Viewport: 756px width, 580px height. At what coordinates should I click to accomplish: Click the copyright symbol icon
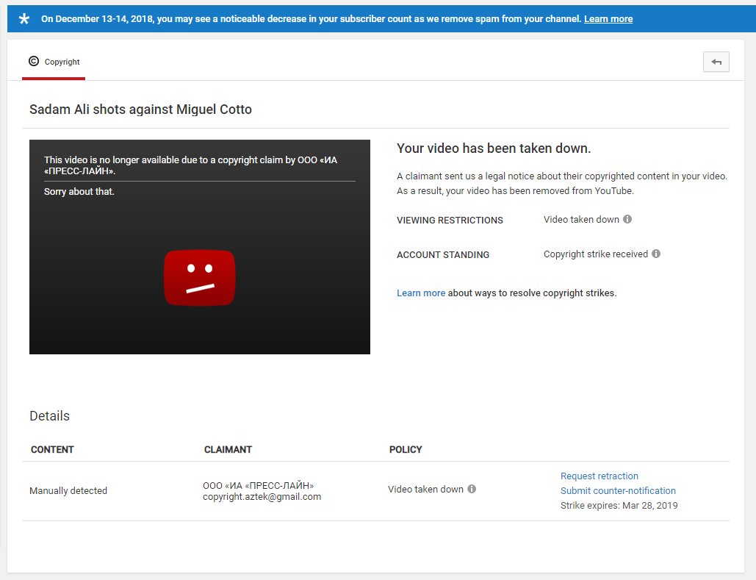(x=34, y=61)
